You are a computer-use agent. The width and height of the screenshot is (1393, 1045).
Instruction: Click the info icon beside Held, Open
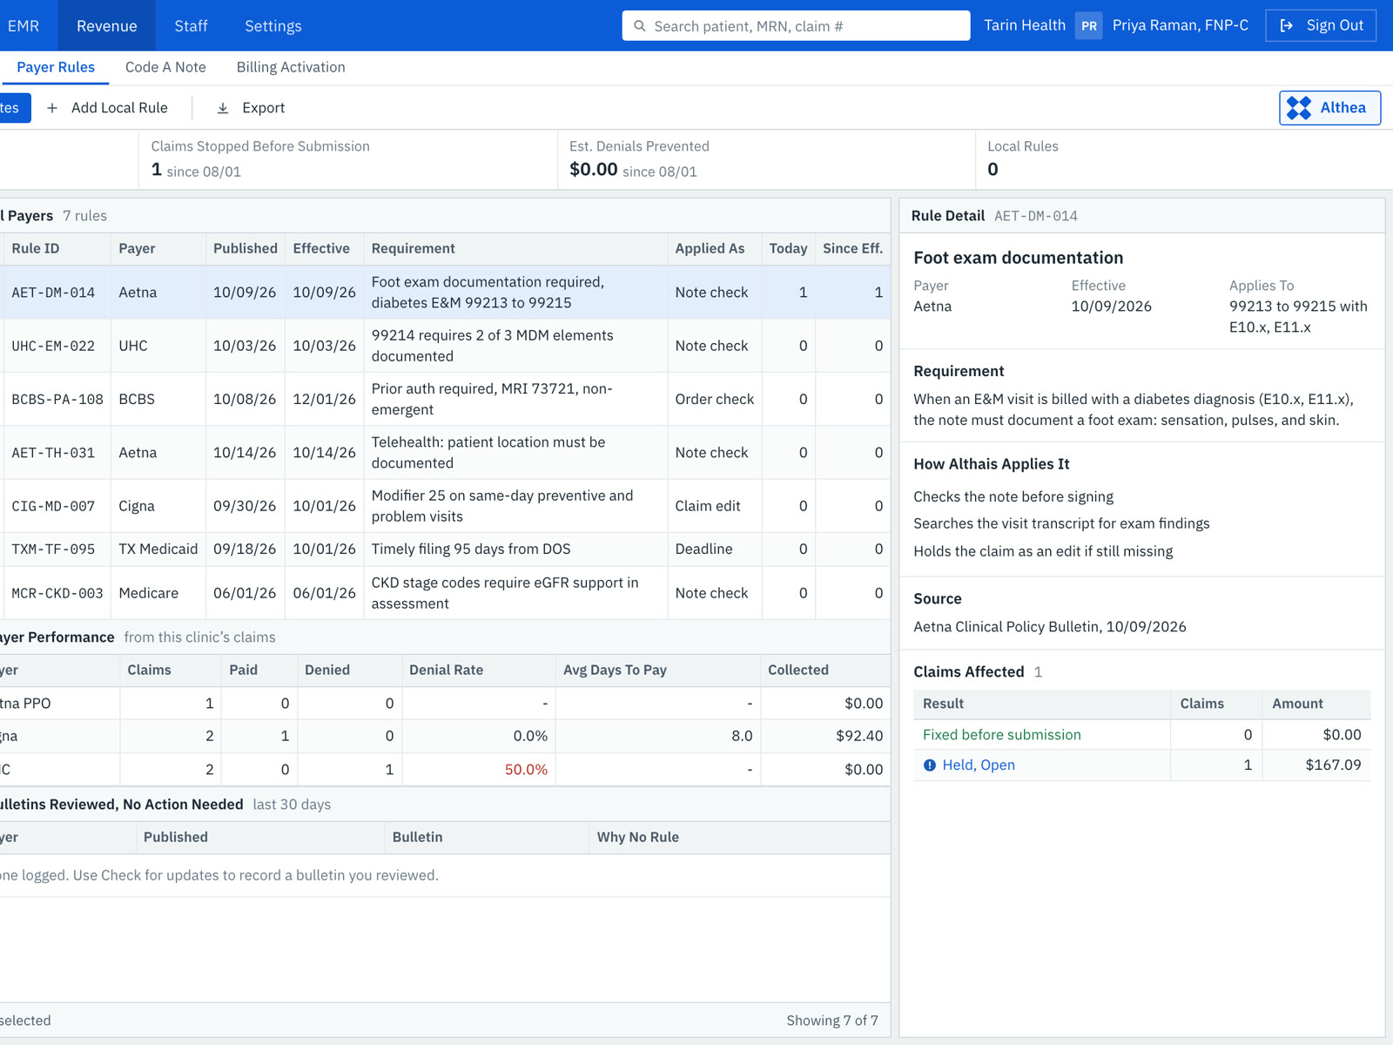[930, 765]
